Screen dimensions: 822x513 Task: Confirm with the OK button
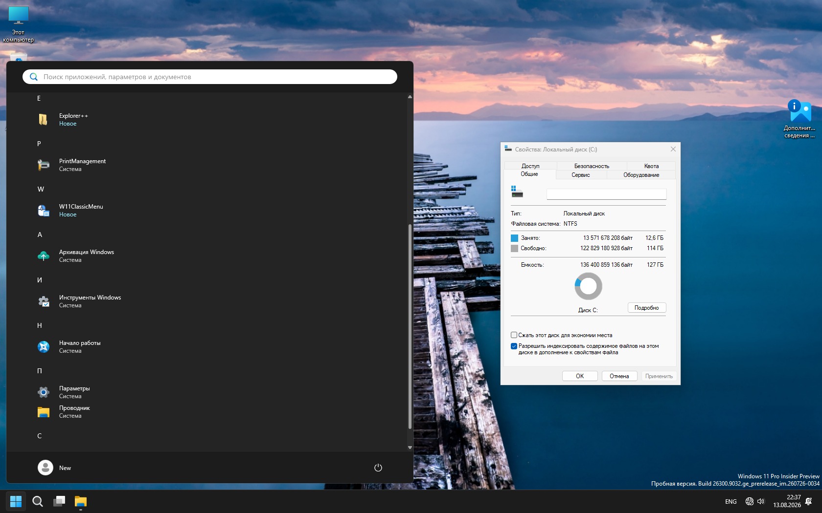[x=580, y=376]
